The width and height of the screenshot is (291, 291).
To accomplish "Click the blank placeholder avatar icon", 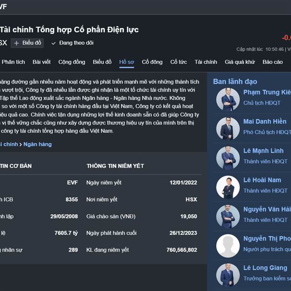I will (227, 246).
